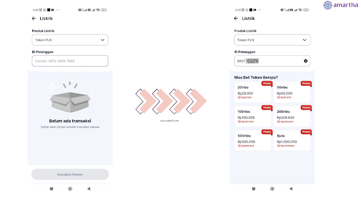
Task: Tap Android recents square in left phone
Action: 51,189
